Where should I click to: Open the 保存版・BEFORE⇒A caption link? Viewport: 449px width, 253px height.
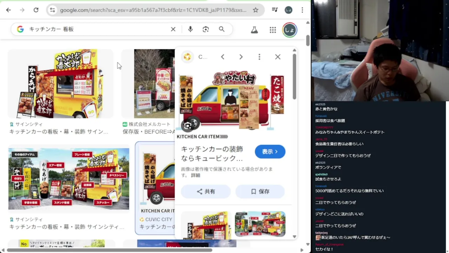[149, 131]
